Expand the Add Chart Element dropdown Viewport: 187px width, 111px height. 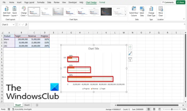[x=7, y=12]
